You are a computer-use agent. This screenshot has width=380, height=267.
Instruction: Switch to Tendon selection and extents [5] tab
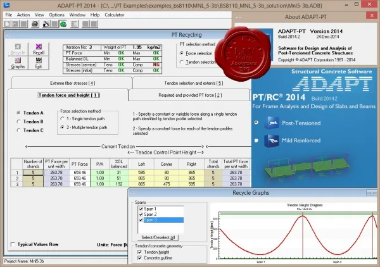click(x=194, y=83)
